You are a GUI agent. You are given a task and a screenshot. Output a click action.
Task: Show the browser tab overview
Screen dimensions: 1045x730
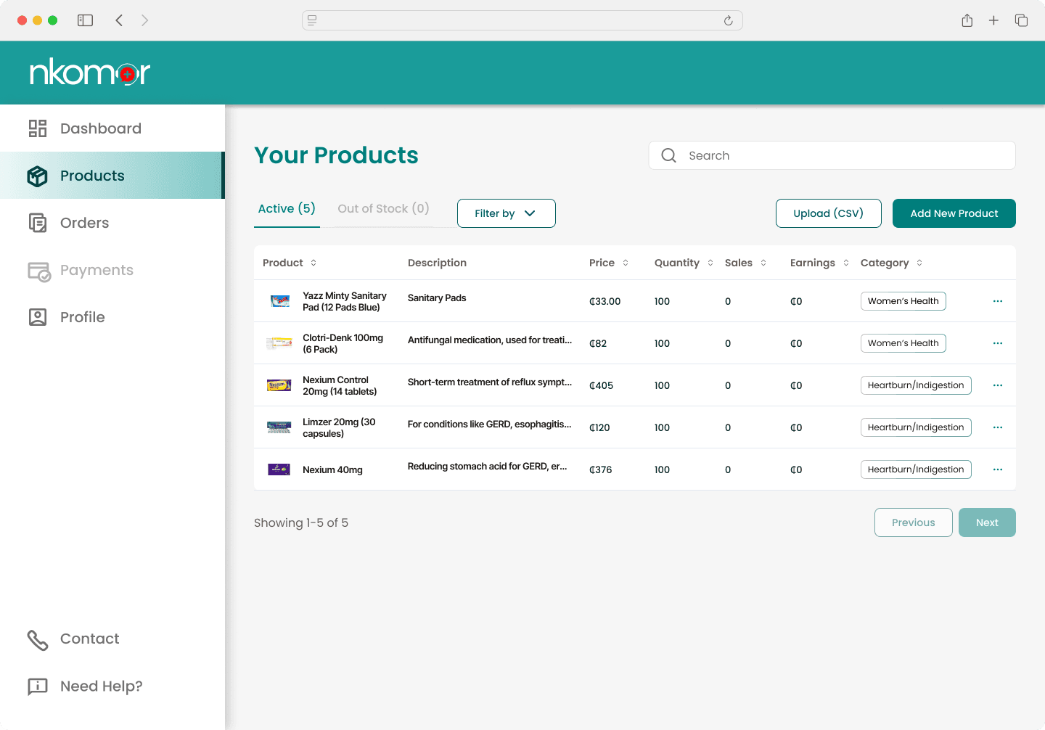(x=1022, y=20)
